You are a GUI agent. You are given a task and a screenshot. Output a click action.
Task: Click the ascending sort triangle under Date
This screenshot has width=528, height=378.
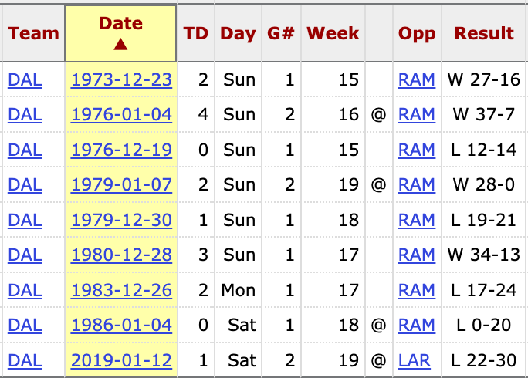coord(120,44)
